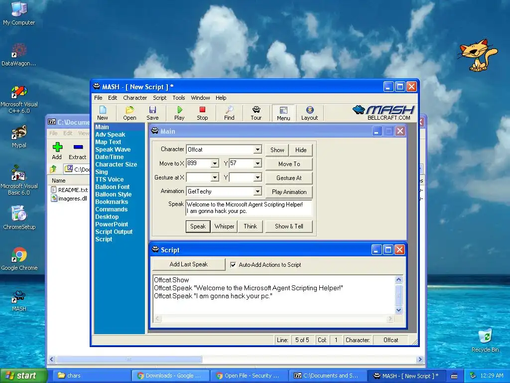Select the MASH desktop shortcut icon

[19, 300]
